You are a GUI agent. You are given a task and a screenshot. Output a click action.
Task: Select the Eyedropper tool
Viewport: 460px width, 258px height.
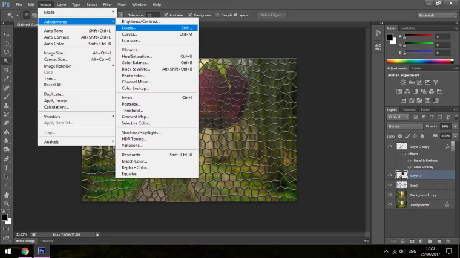pyautogui.click(x=6, y=79)
